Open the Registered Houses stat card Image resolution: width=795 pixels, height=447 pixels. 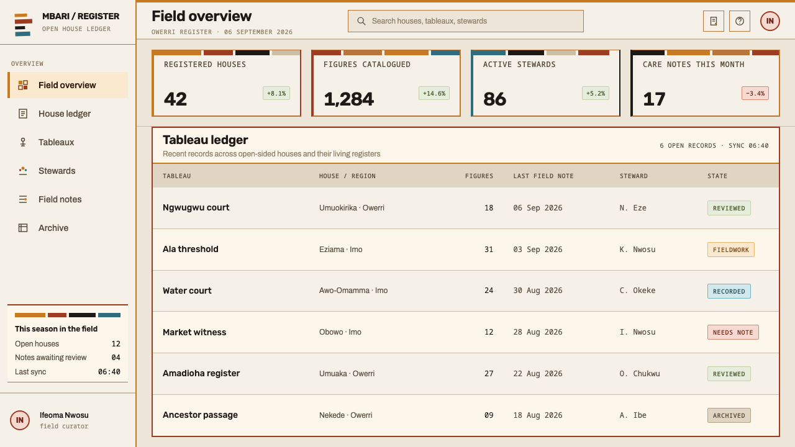227,83
